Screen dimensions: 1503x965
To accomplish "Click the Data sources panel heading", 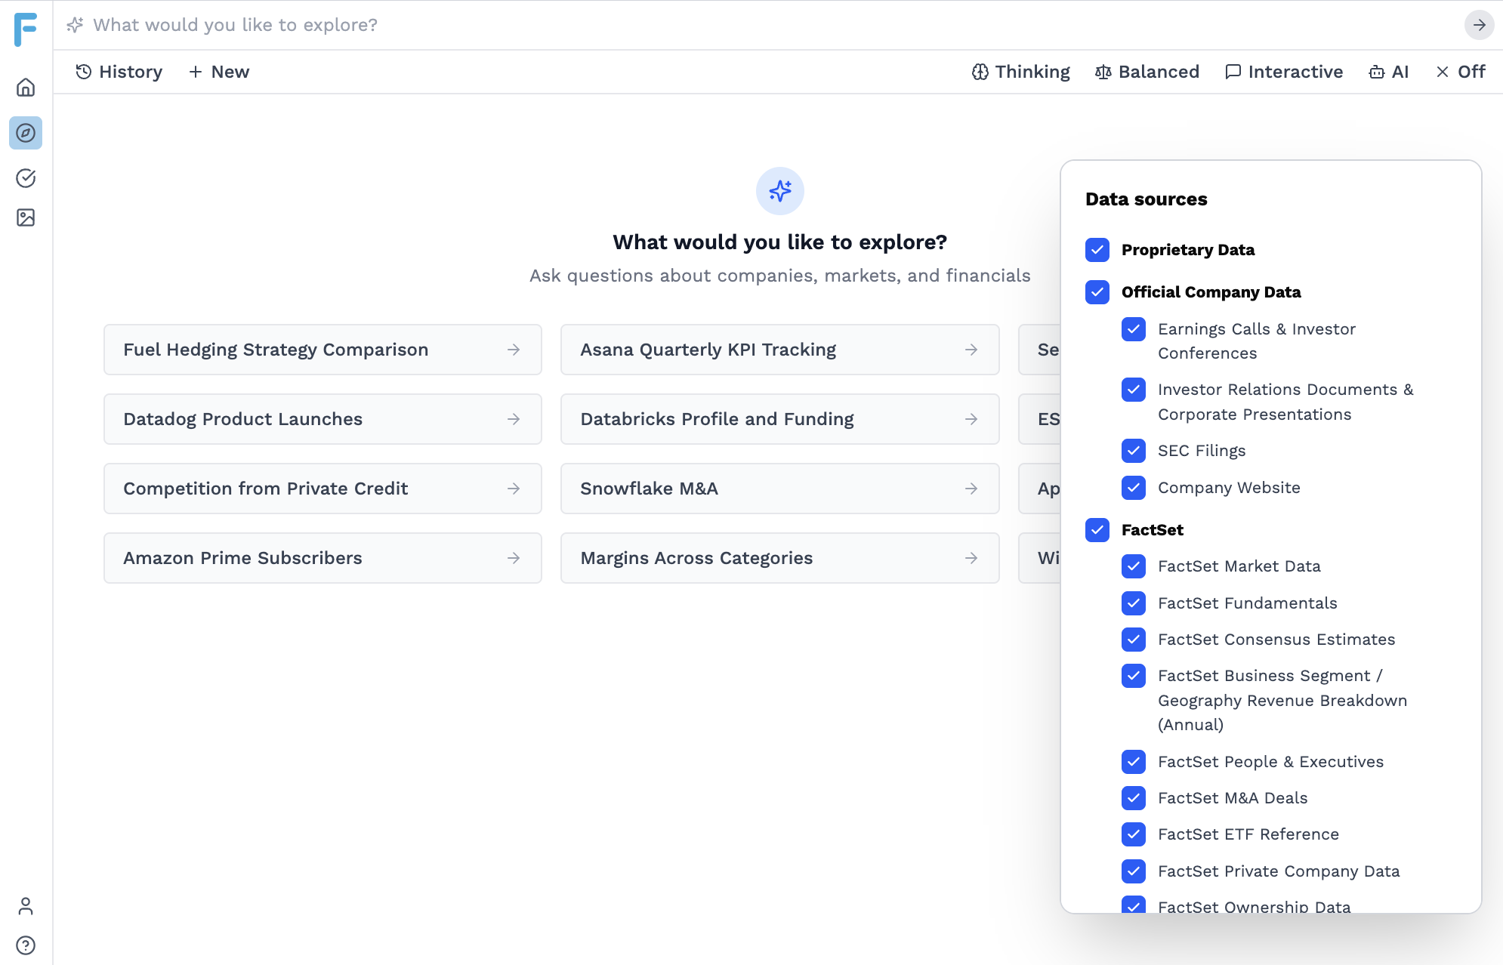I will (1147, 199).
